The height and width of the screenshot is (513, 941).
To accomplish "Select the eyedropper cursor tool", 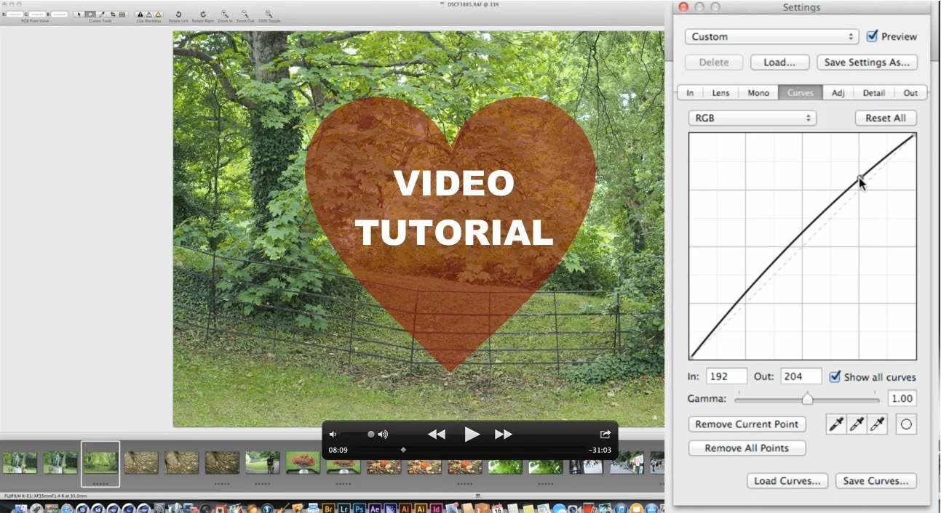I will point(100,15).
